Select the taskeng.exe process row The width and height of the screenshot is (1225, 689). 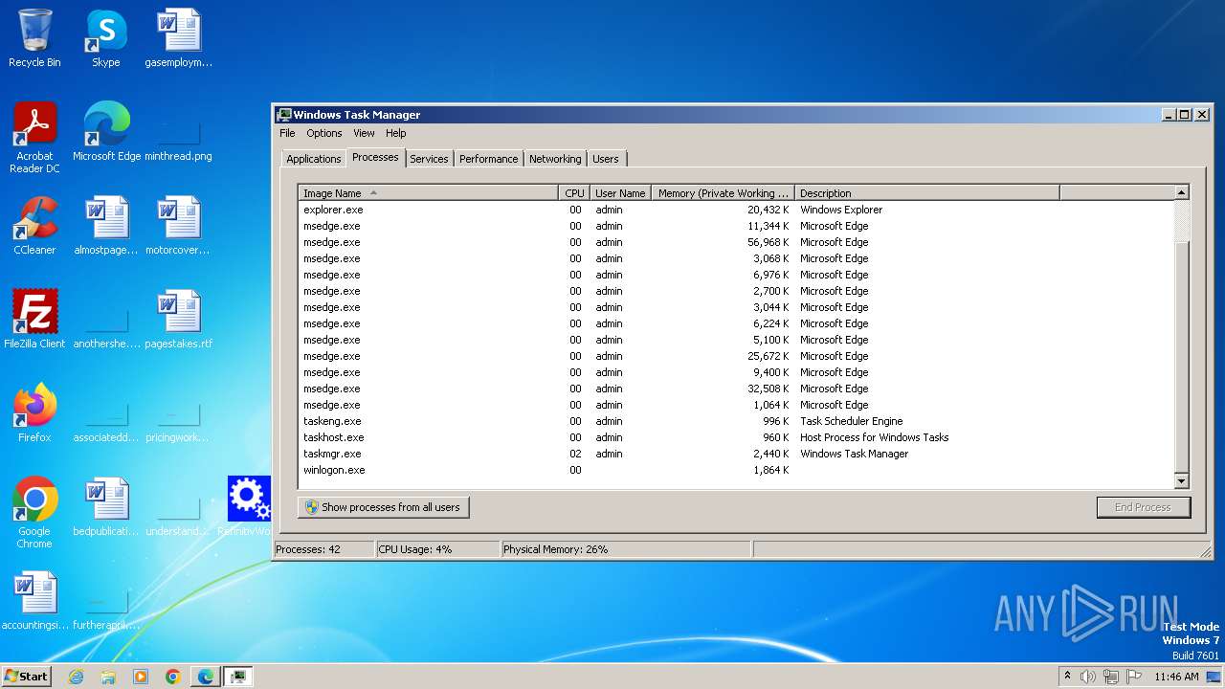[x=735, y=421]
